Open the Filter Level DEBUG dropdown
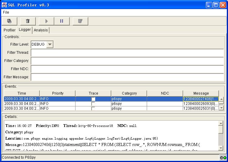Viewport: 228px width, 162px height. pyautogui.click(x=50, y=44)
